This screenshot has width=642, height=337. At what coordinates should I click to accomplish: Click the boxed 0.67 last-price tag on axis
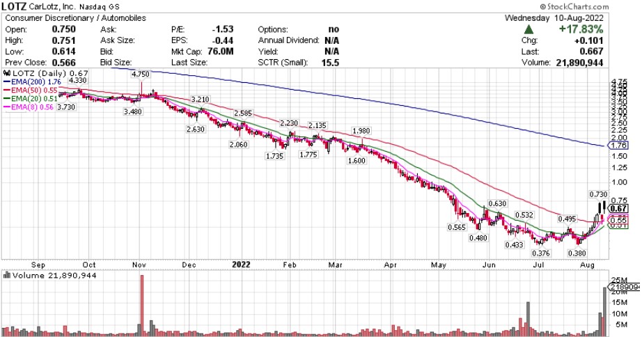click(x=618, y=209)
